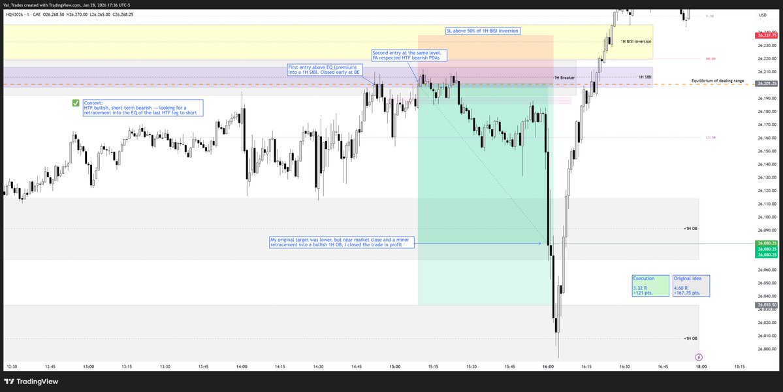Click the 'Equilibrium of dealing range' label
The width and height of the screenshot is (783, 392).
pos(718,80)
